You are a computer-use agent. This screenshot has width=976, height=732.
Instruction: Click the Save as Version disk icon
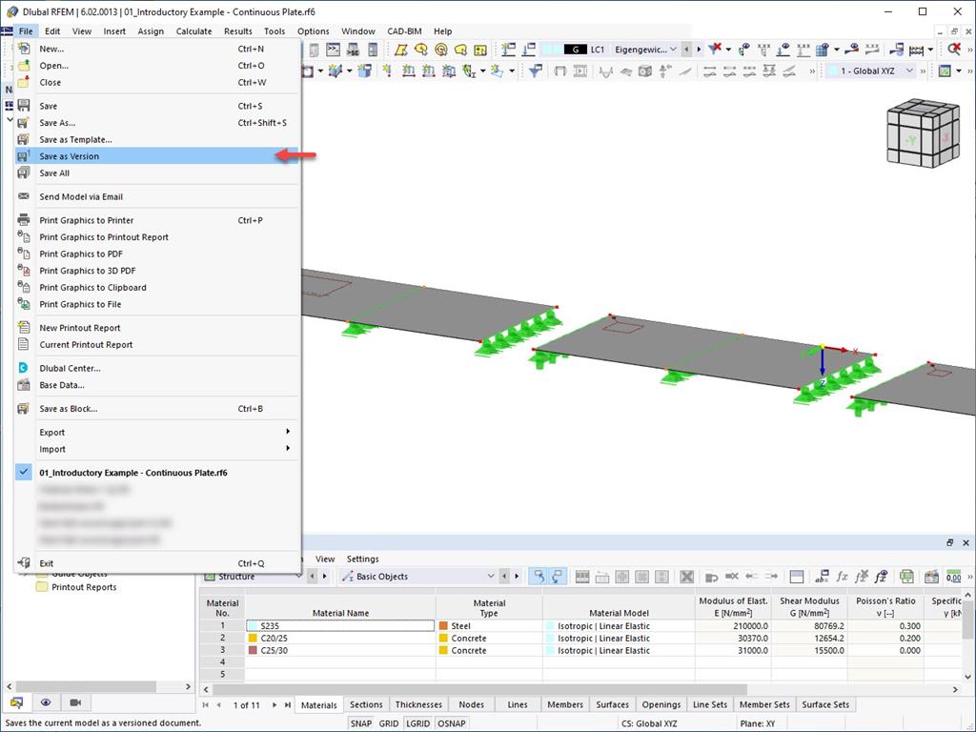pos(24,156)
